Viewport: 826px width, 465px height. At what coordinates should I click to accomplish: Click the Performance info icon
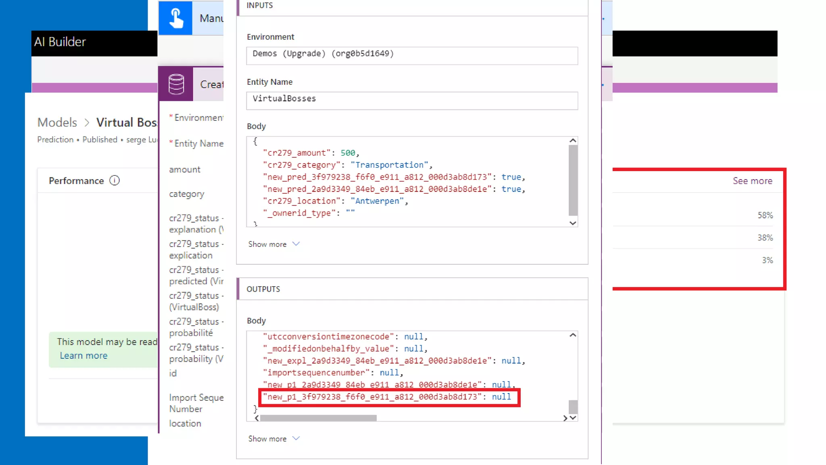pos(115,180)
